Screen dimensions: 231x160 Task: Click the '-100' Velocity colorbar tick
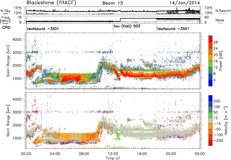pos(218,135)
